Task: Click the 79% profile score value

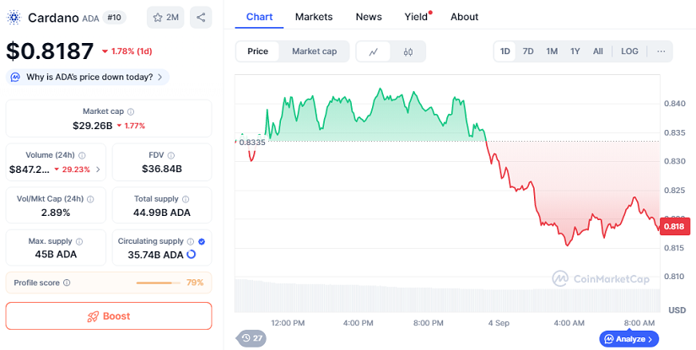Action: pos(195,283)
